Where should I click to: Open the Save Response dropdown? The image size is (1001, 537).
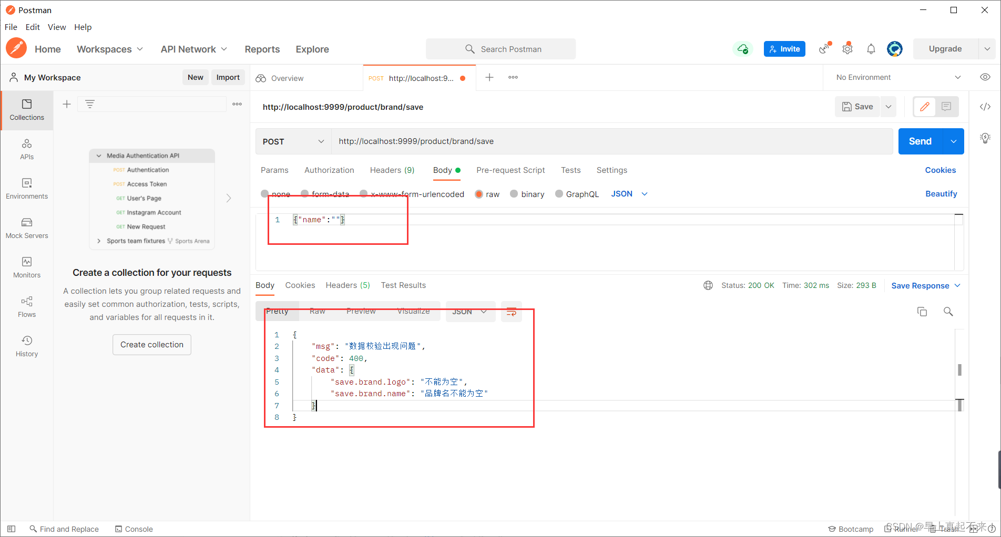pos(926,285)
